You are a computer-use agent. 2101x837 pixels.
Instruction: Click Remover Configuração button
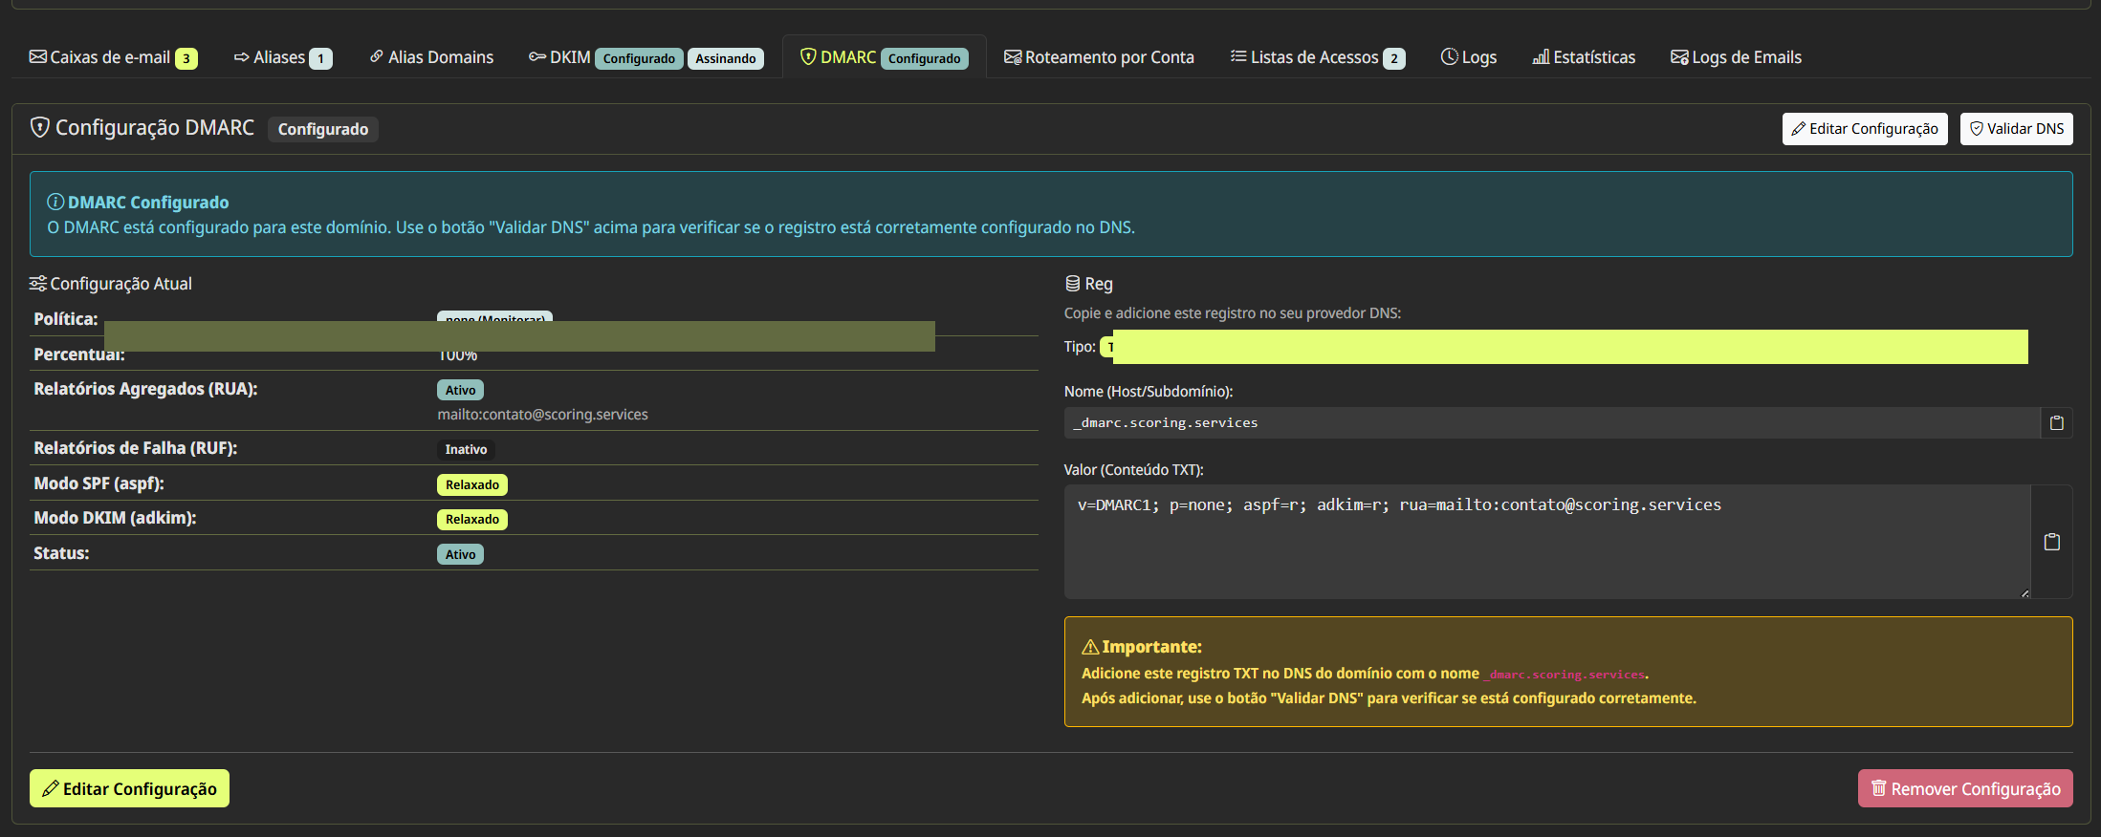[x=1965, y=788]
